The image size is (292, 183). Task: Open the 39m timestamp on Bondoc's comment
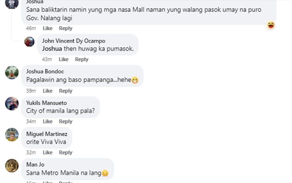31,91
